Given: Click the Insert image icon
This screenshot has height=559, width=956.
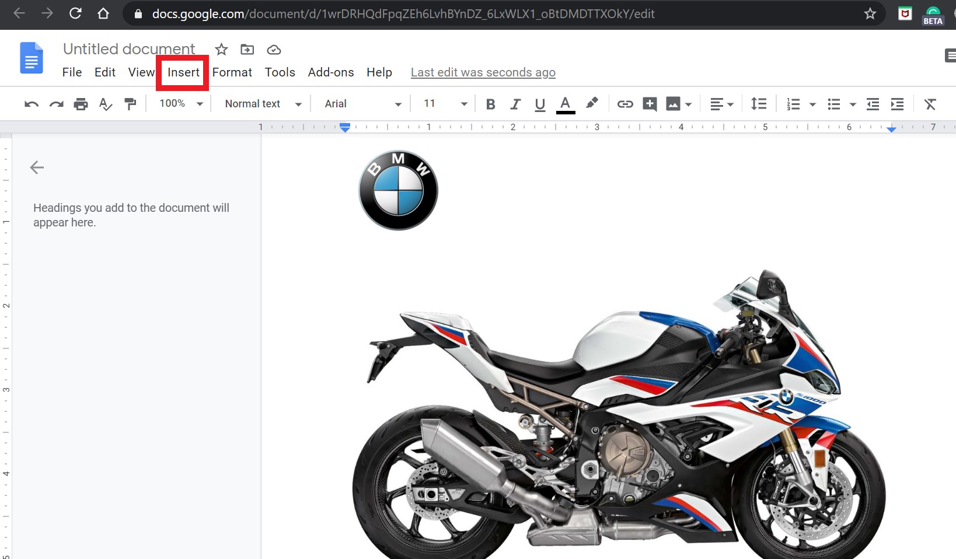Looking at the screenshot, I should pyautogui.click(x=673, y=104).
